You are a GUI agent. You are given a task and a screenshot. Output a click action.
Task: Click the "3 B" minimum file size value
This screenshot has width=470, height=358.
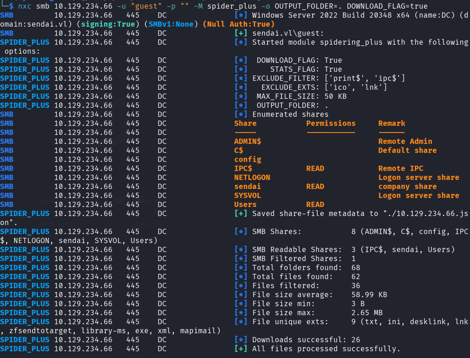(x=358, y=304)
